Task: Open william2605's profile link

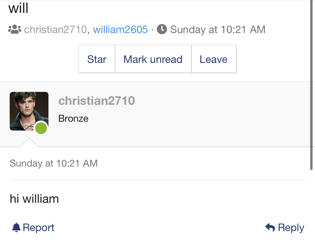Action: click(x=120, y=30)
